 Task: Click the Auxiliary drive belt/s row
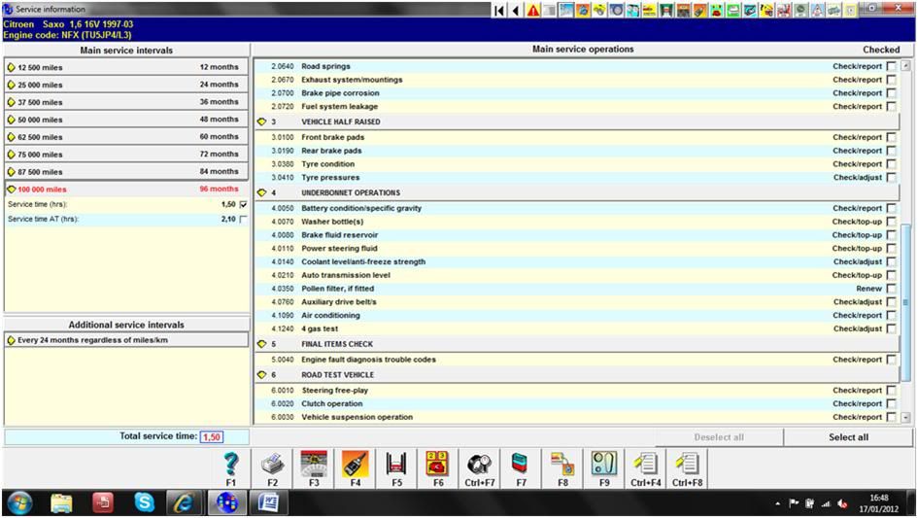576,302
